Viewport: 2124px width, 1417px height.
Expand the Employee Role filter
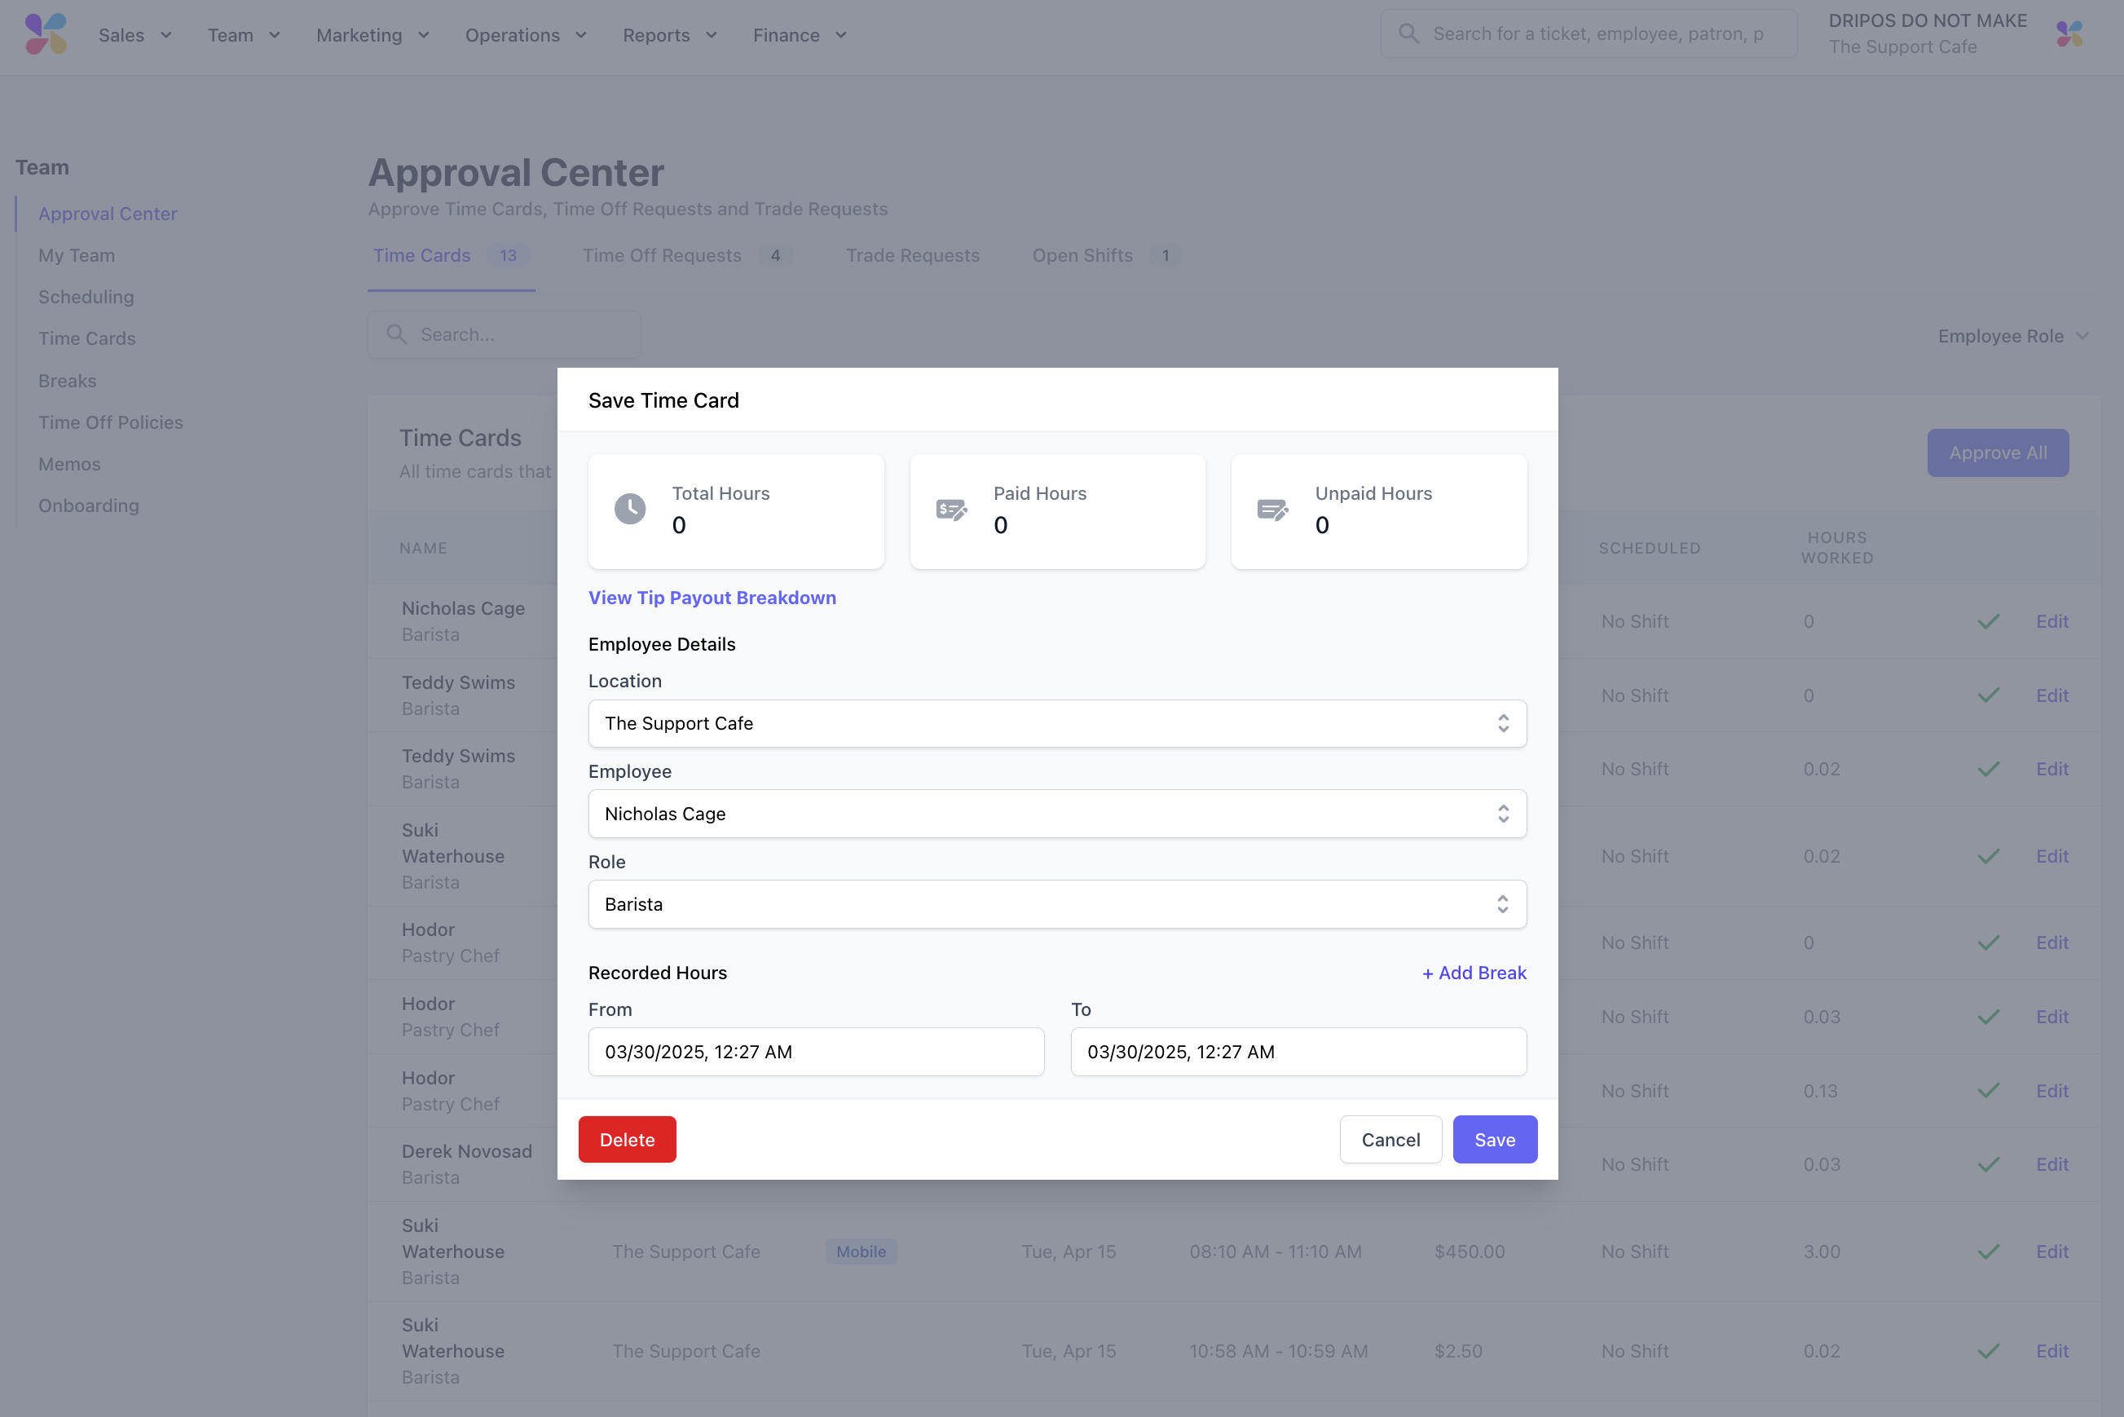click(2012, 336)
